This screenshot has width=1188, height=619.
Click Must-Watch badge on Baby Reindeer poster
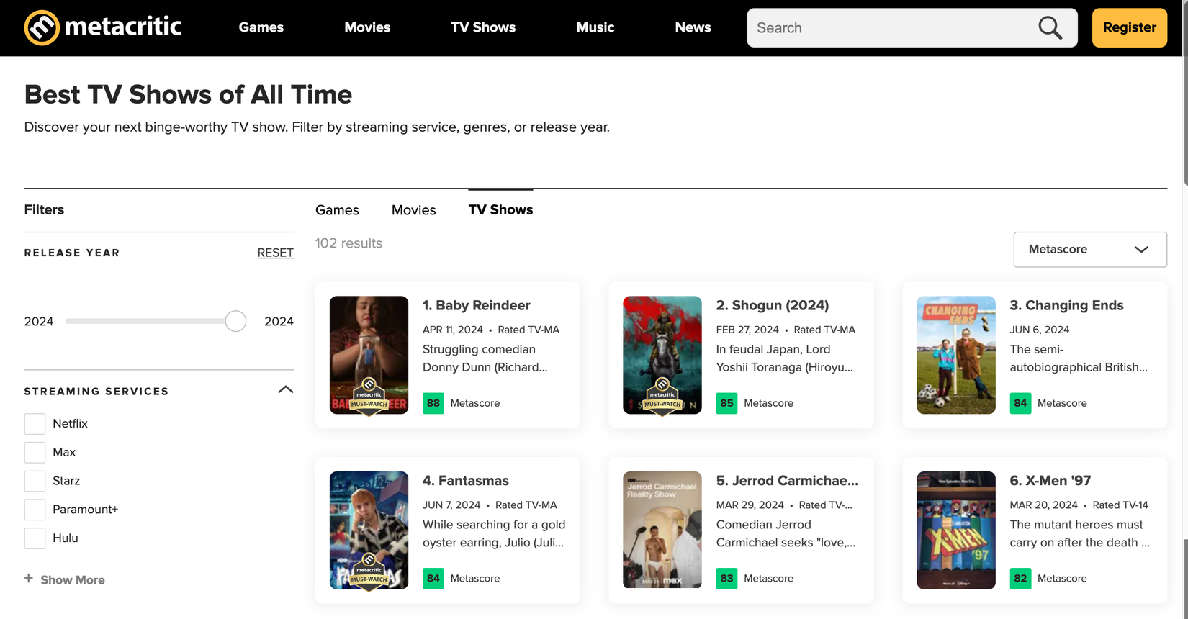369,396
